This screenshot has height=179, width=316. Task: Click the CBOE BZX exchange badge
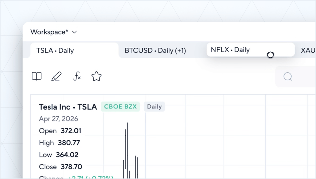[x=120, y=106]
